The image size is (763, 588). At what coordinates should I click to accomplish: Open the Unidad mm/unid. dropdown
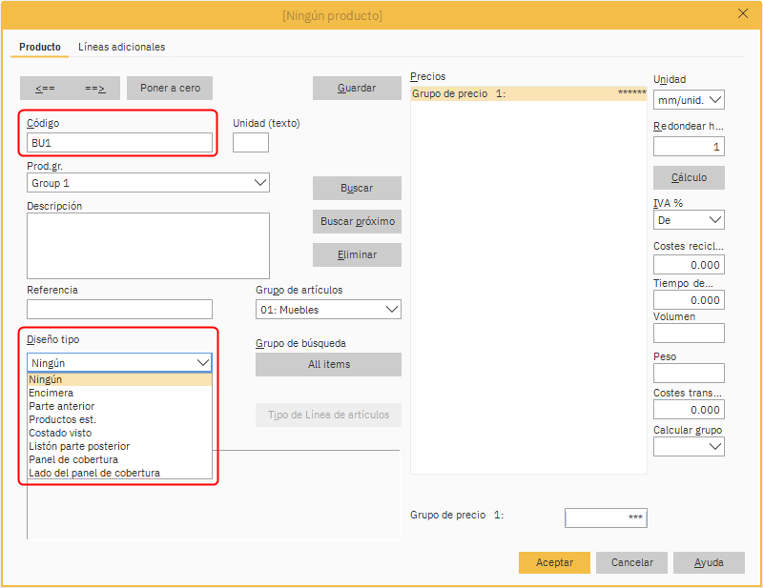coord(689,99)
